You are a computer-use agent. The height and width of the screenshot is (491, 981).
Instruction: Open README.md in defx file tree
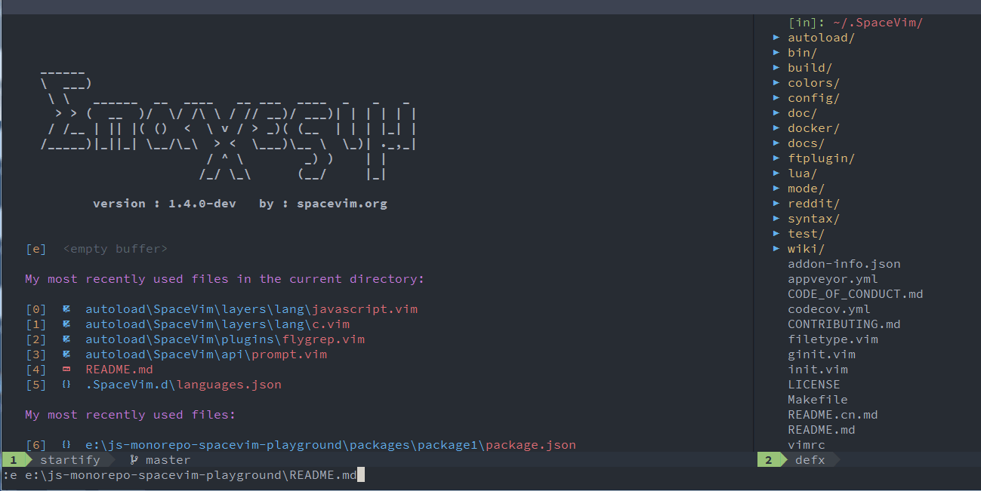[x=822, y=430]
